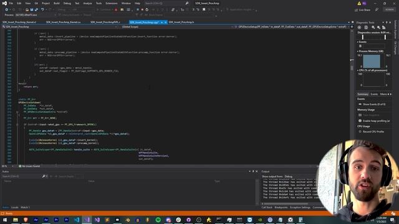Click the Live Share button
This screenshot has height=224, width=399.
pos(362,10)
